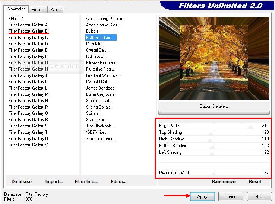The height and width of the screenshot is (204, 275).
Task: Select the Crystal Ball filter
Action: point(97,50)
